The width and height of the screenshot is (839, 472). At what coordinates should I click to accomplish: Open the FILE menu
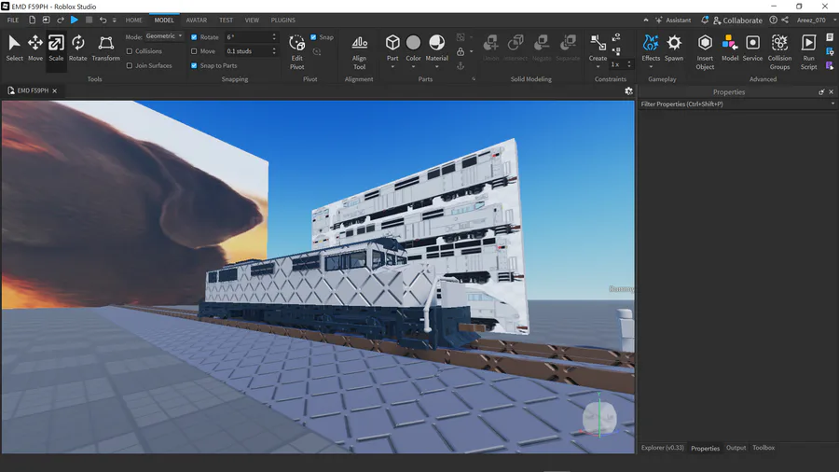pos(13,20)
